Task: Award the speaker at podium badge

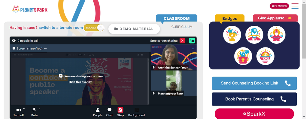Action: (x=243, y=56)
